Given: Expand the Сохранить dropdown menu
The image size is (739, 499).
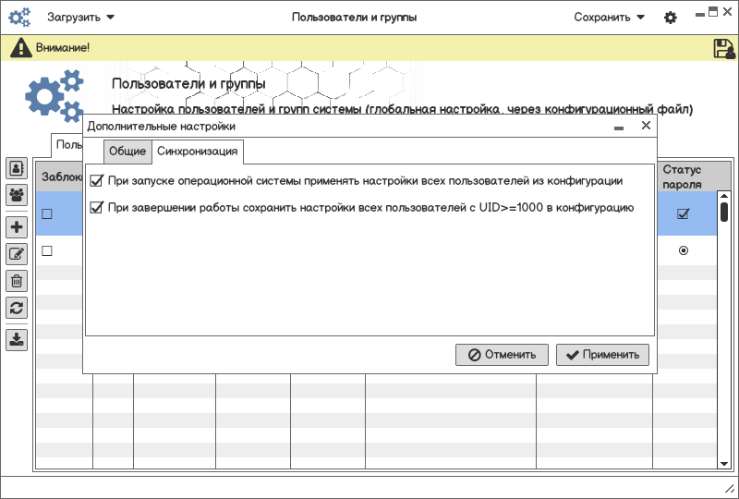Looking at the screenshot, I should 610,18.
